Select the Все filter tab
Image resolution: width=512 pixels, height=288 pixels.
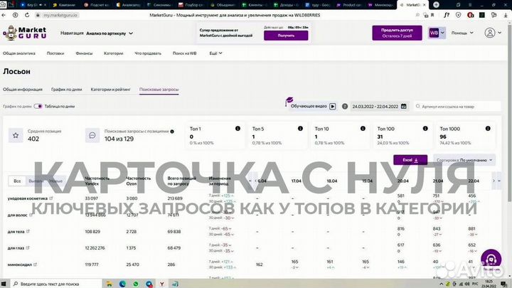point(17,181)
